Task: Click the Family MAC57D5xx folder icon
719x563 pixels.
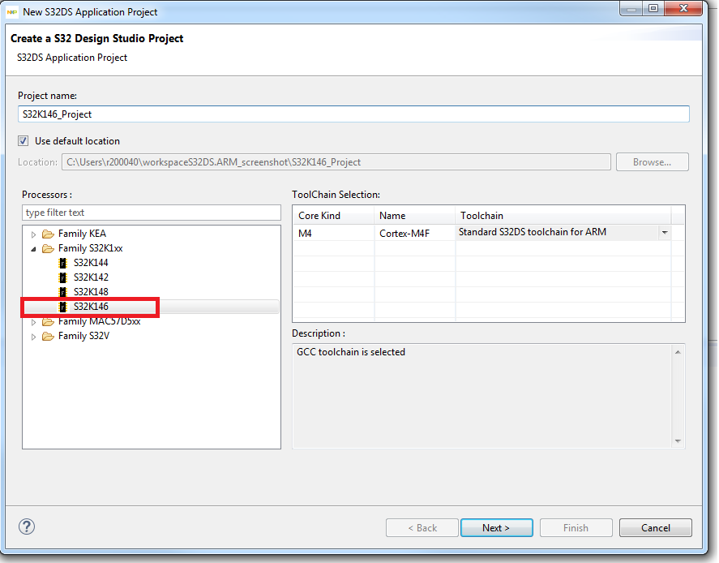Action: [x=48, y=321]
